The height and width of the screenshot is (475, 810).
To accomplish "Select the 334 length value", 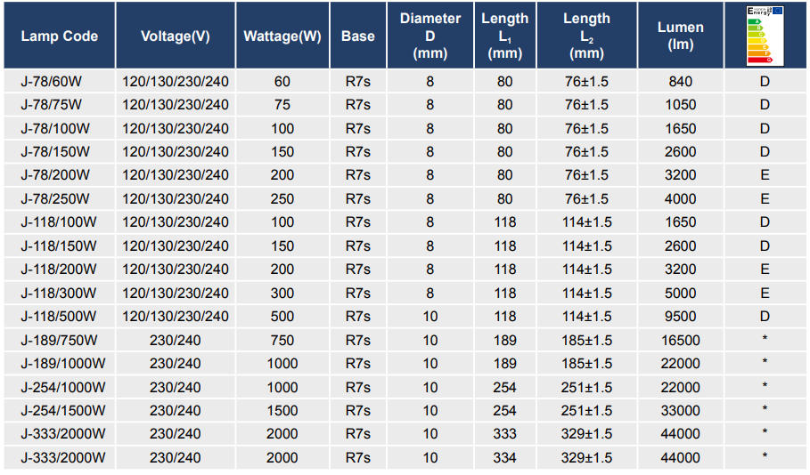I will click(505, 457).
